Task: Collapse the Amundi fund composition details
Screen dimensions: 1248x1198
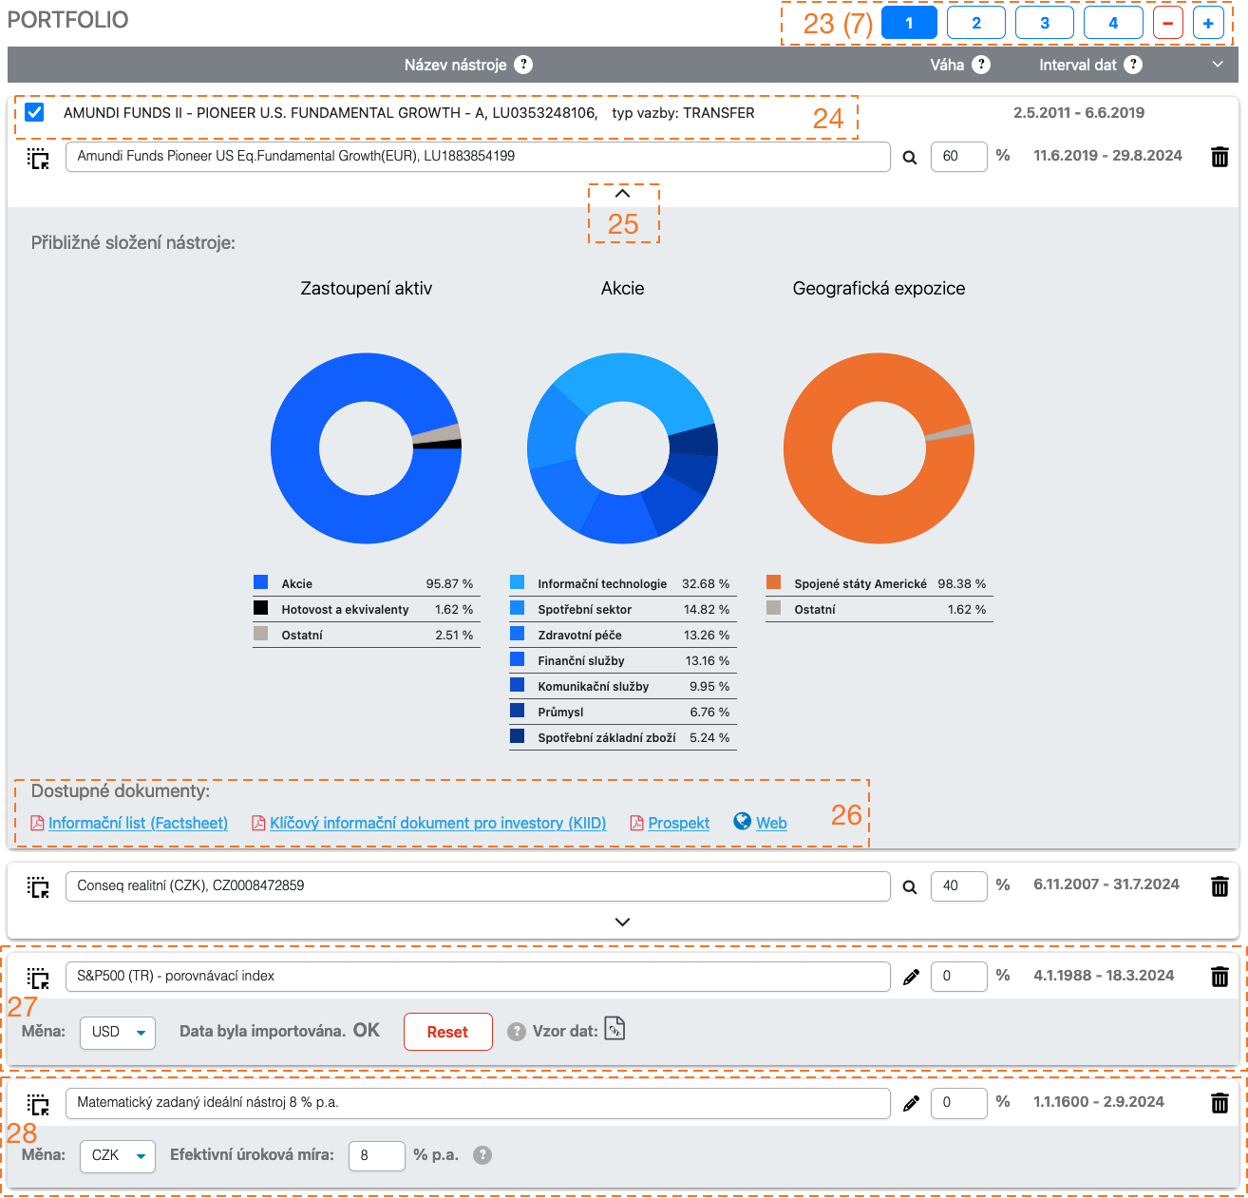Action: (x=622, y=194)
